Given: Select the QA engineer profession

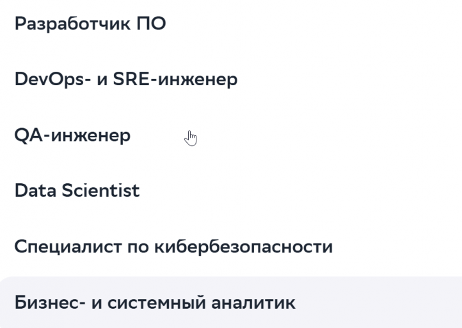Looking at the screenshot, I should click(231, 135).
